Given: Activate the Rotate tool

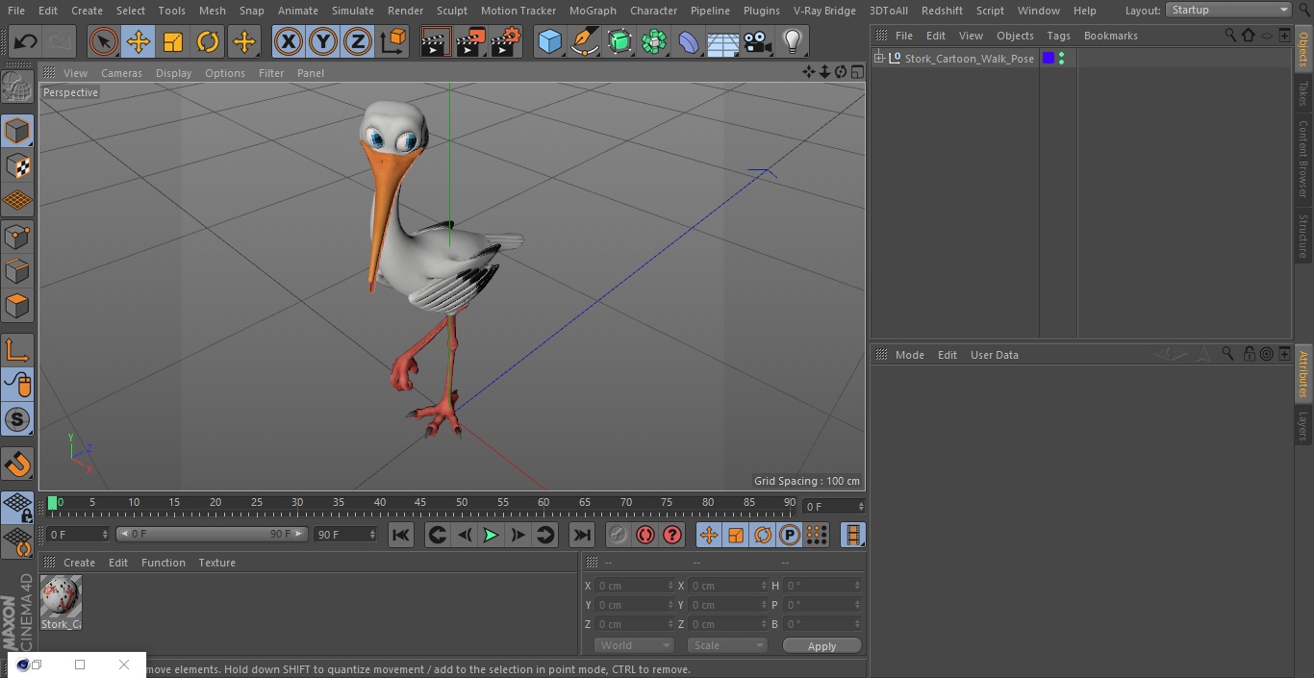Looking at the screenshot, I should [208, 41].
